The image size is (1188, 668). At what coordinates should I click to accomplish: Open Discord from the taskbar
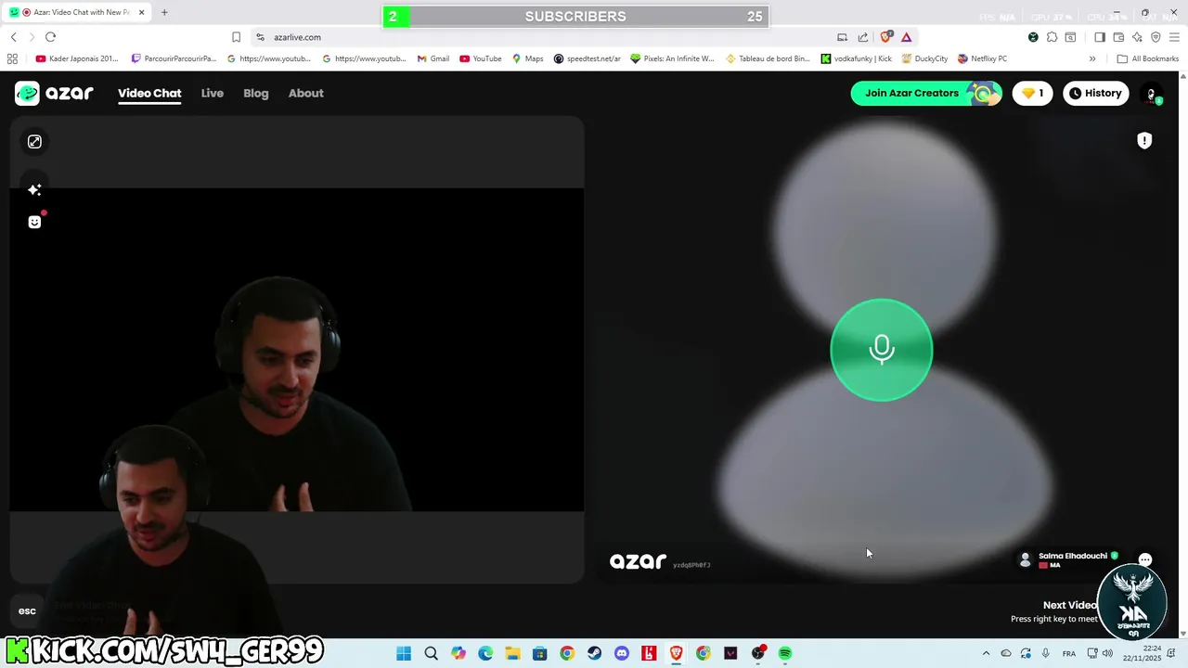pyautogui.click(x=622, y=653)
